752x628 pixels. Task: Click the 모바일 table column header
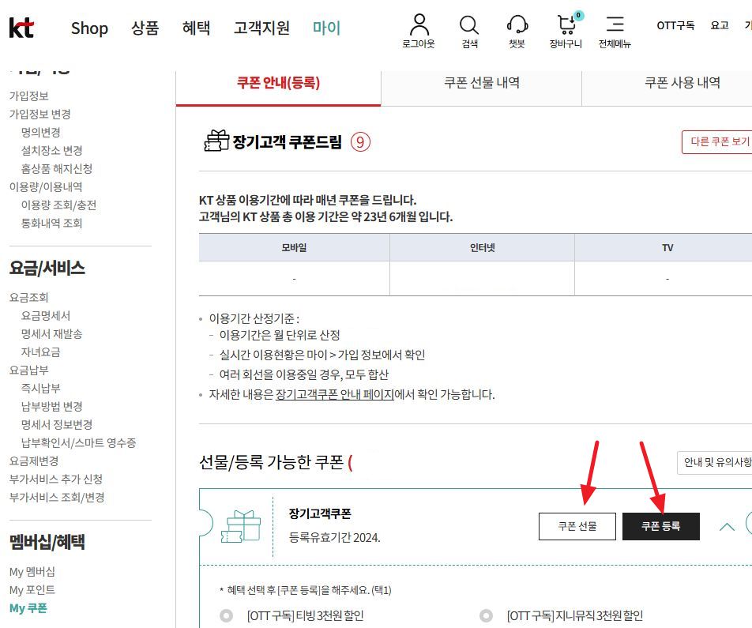click(294, 247)
